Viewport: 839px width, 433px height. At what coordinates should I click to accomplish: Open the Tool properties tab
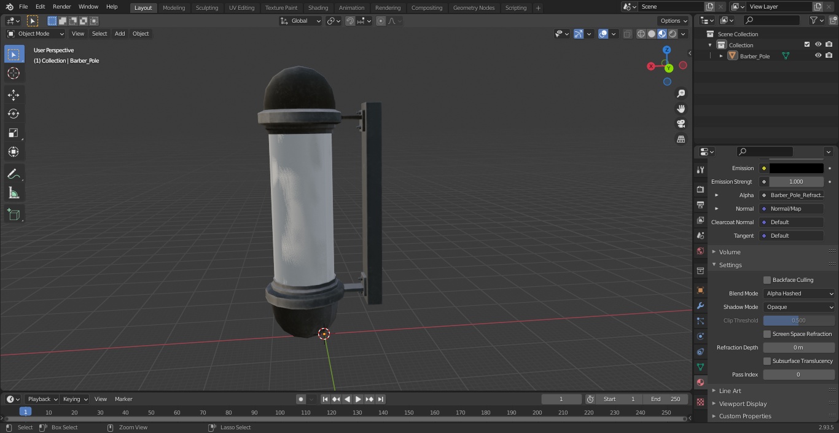pos(700,170)
